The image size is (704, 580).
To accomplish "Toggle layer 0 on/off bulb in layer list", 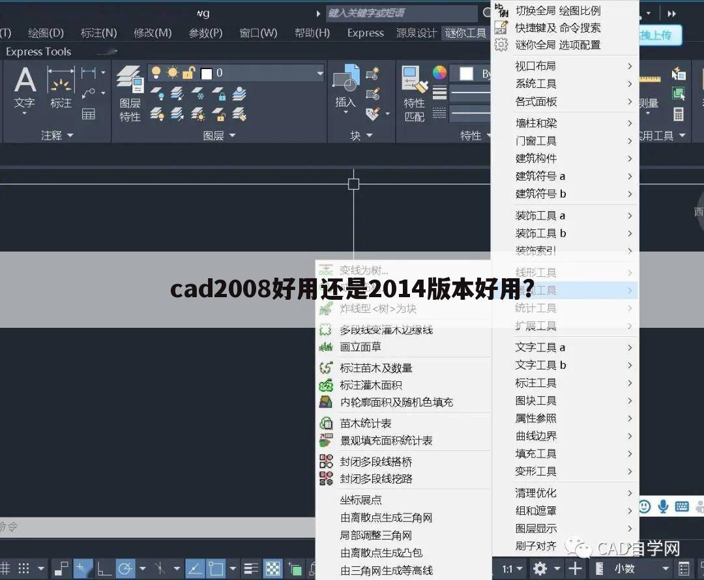I will [156, 72].
